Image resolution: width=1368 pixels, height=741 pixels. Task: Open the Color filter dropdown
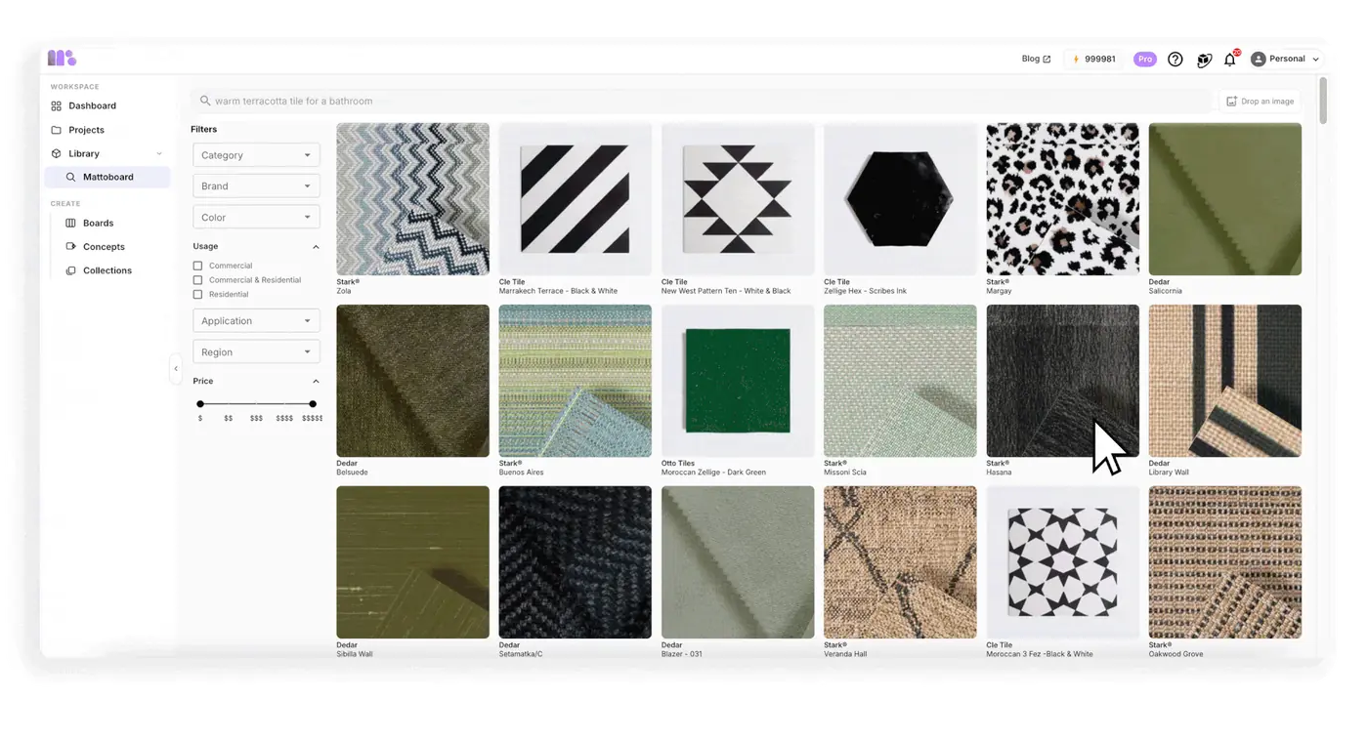click(256, 217)
